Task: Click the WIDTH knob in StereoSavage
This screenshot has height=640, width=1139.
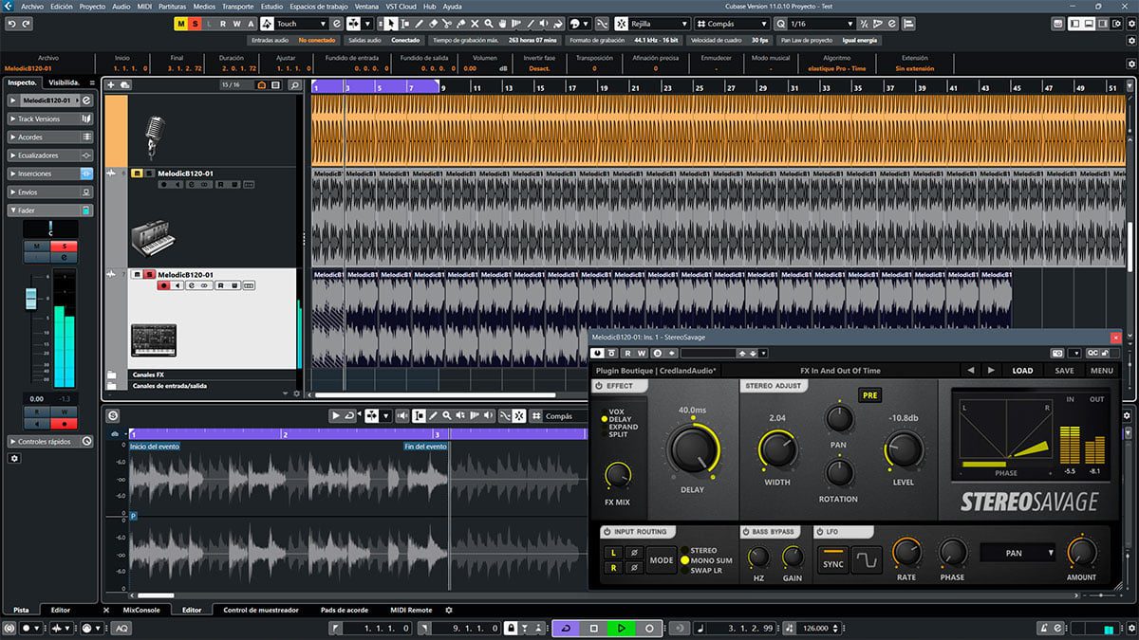Action: pyautogui.click(x=777, y=448)
